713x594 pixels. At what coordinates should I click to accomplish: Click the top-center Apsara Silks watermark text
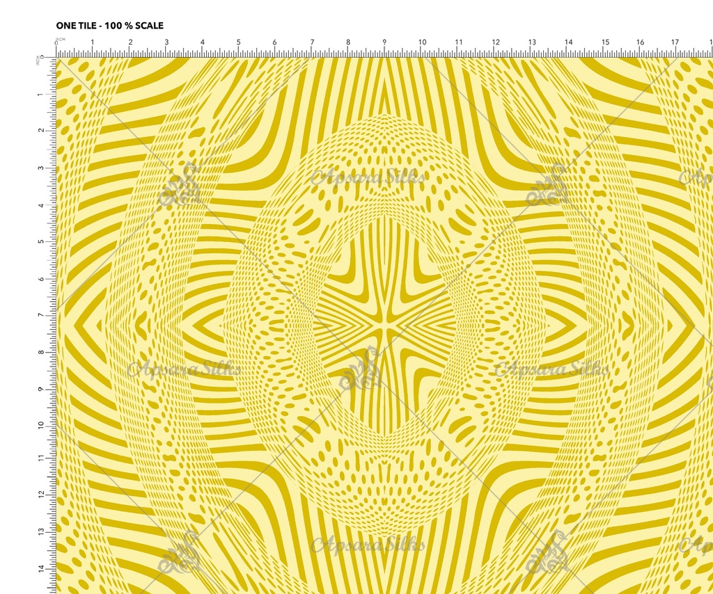368,177
